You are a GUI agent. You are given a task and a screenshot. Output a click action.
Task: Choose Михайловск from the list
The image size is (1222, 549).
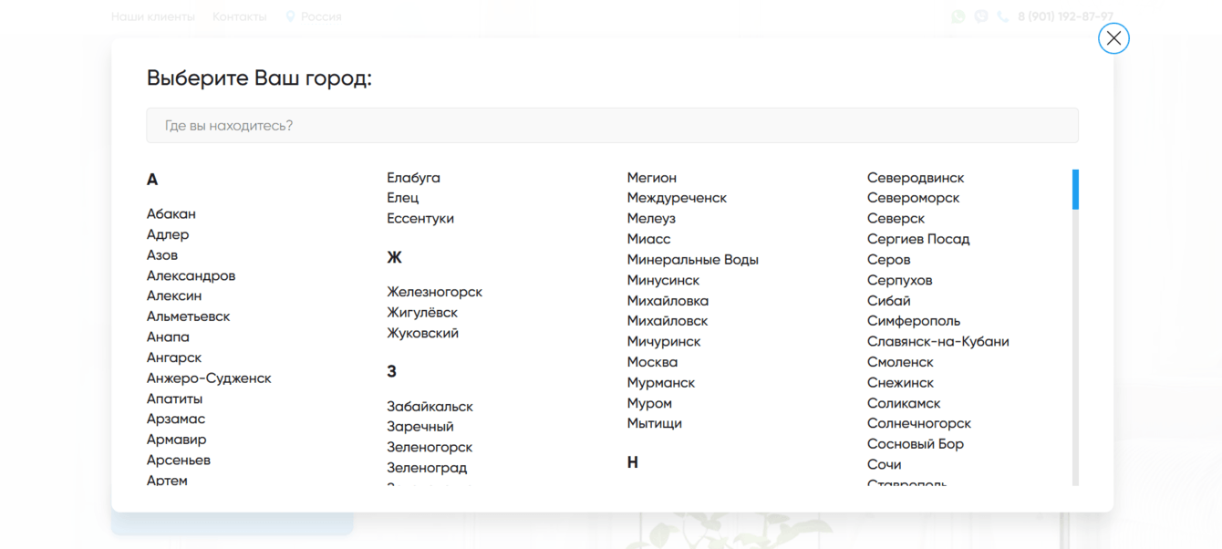(668, 321)
